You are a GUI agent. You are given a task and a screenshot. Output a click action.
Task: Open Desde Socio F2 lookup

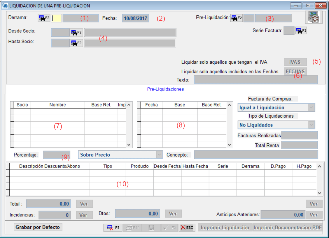(76, 32)
